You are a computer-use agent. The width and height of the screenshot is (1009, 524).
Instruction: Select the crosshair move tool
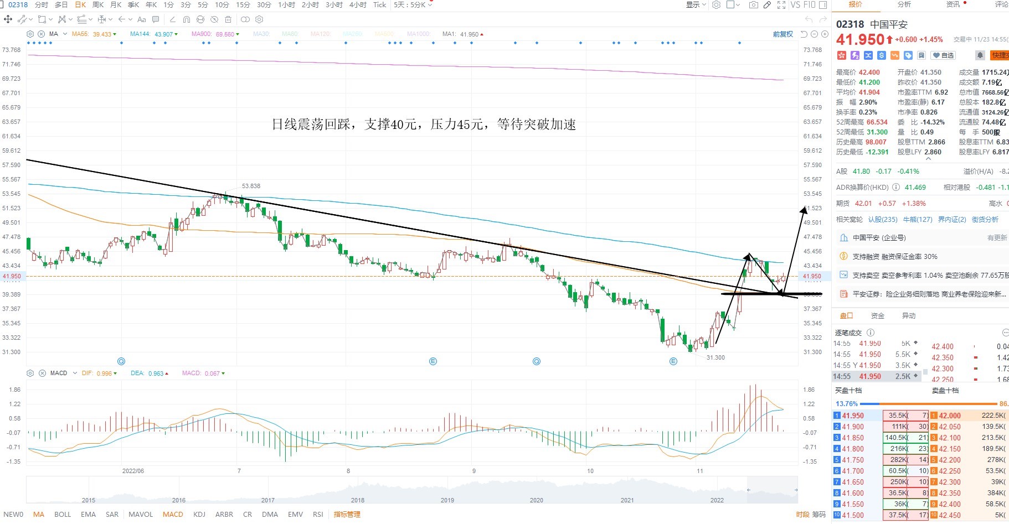click(8, 19)
